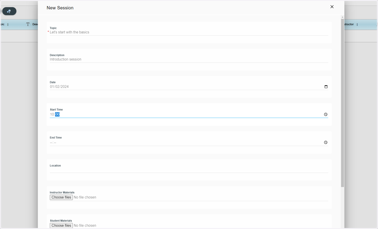
Task: Click the Description label above Introduction session
Action: click(x=57, y=55)
